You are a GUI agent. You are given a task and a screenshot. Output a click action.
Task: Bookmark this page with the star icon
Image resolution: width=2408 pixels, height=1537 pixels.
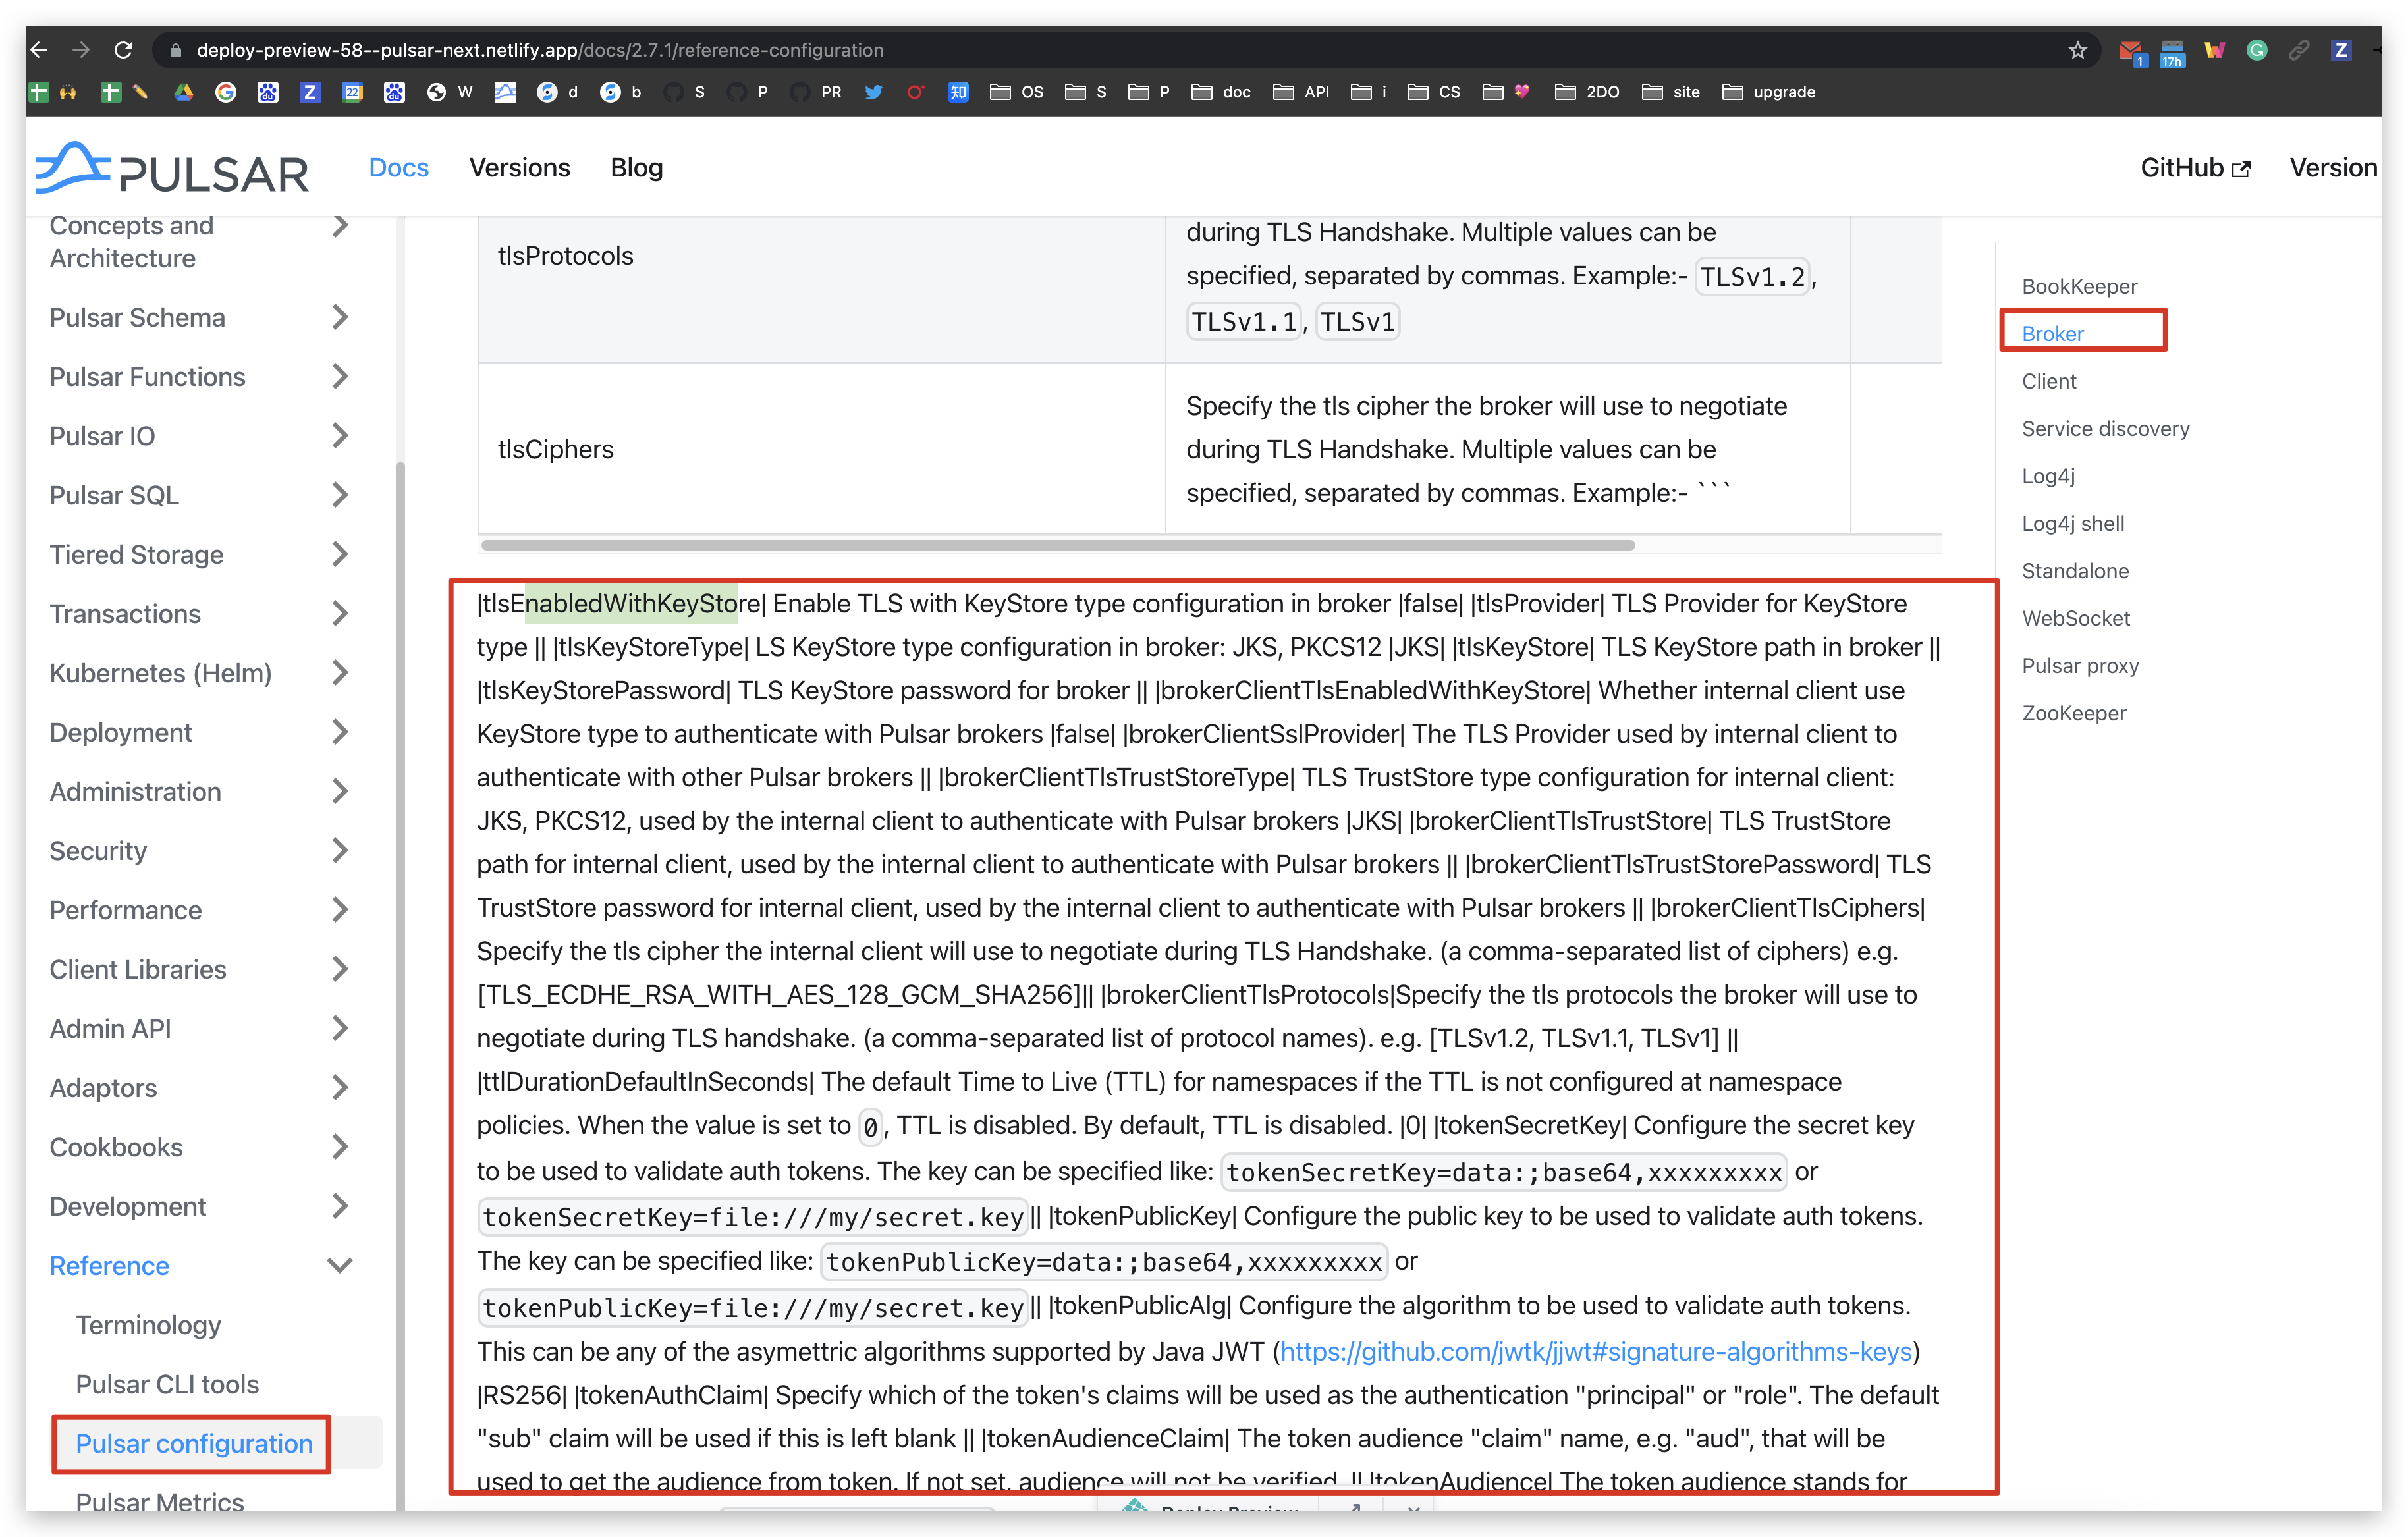2077,50
